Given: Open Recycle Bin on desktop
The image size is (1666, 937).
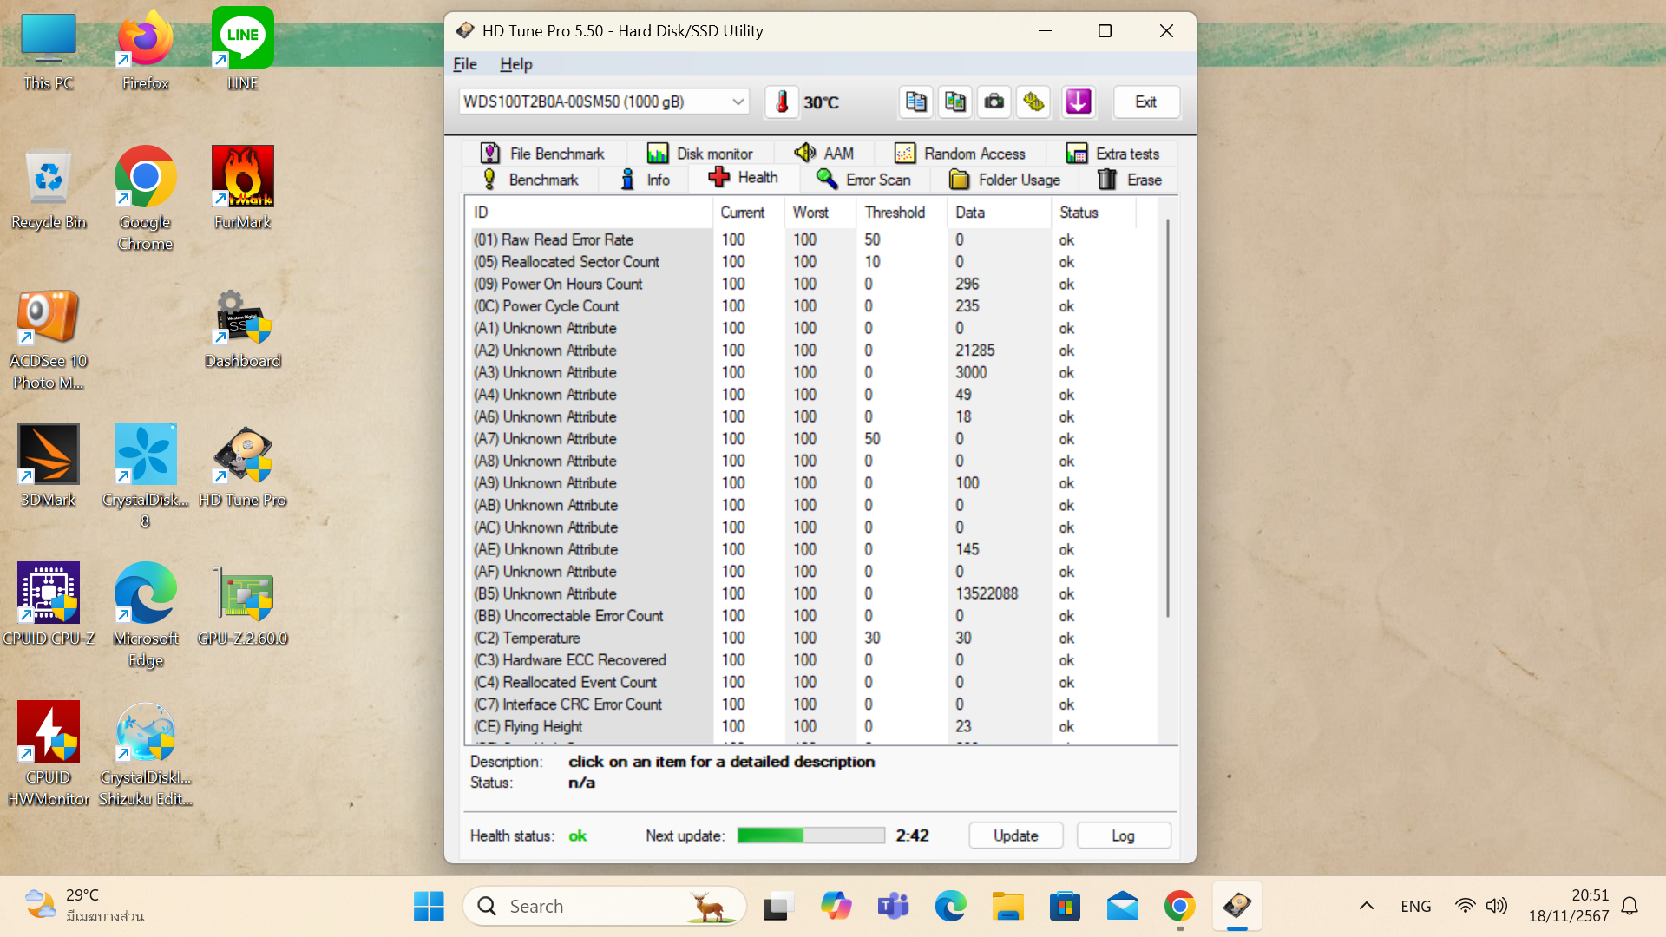Looking at the screenshot, I should tap(49, 189).
